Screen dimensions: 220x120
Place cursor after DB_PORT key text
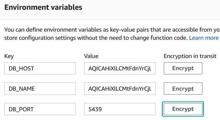click(34, 109)
